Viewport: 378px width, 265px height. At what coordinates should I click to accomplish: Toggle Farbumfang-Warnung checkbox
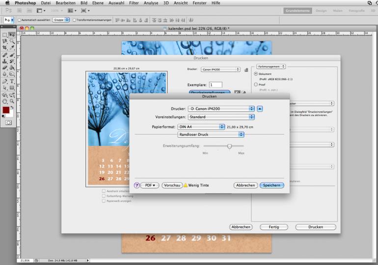point(104,196)
